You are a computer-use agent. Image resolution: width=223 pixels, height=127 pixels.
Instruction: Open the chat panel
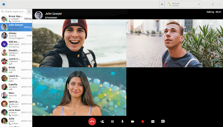tap(163, 121)
